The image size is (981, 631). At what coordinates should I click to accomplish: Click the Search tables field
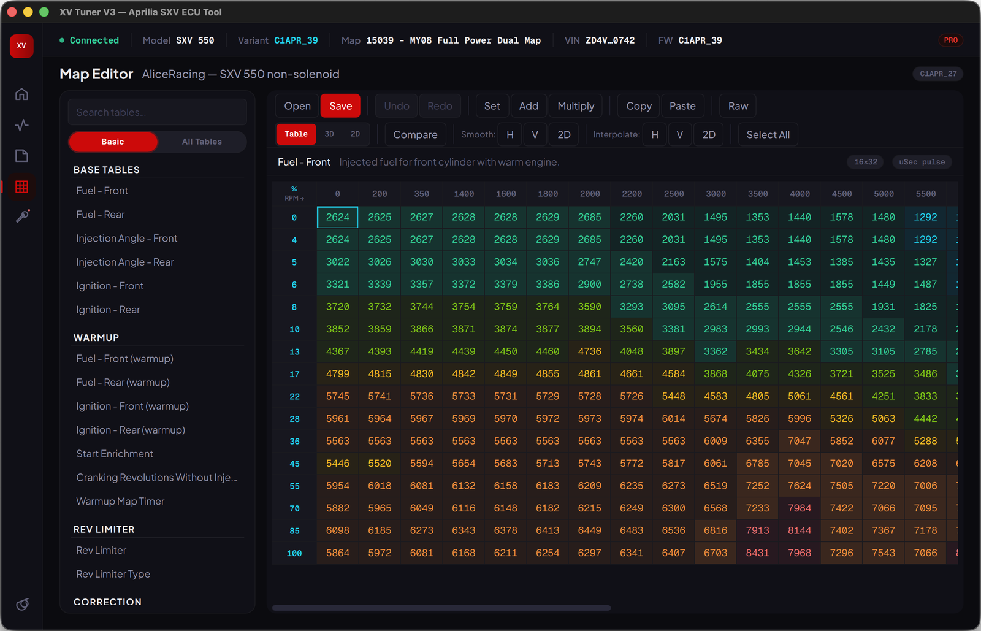(158, 112)
